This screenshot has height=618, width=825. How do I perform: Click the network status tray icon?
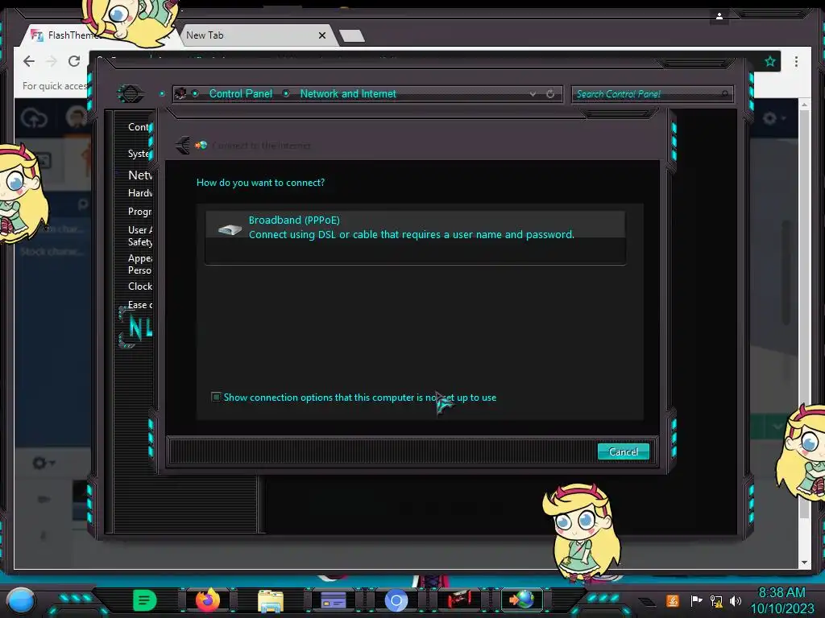point(716,600)
